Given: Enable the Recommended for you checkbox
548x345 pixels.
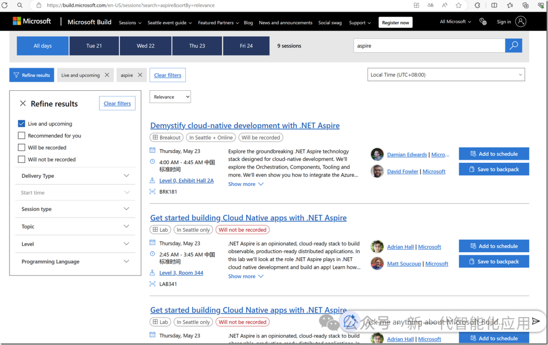Looking at the screenshot, I should coord(21,135).
